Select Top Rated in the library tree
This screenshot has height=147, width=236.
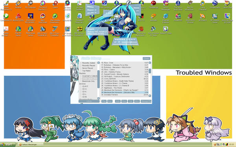click(87, 71)
